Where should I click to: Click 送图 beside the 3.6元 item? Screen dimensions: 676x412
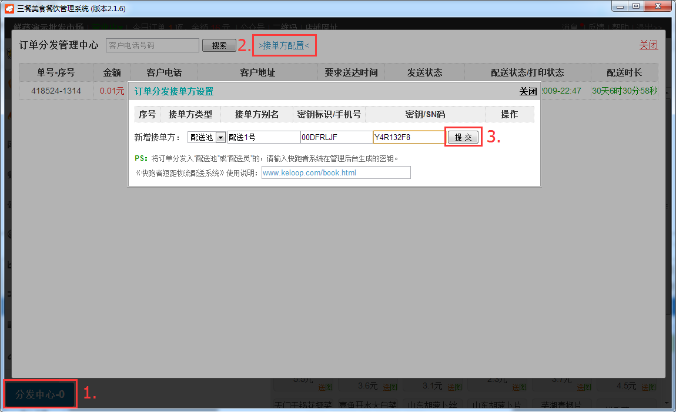click(390, 387)
